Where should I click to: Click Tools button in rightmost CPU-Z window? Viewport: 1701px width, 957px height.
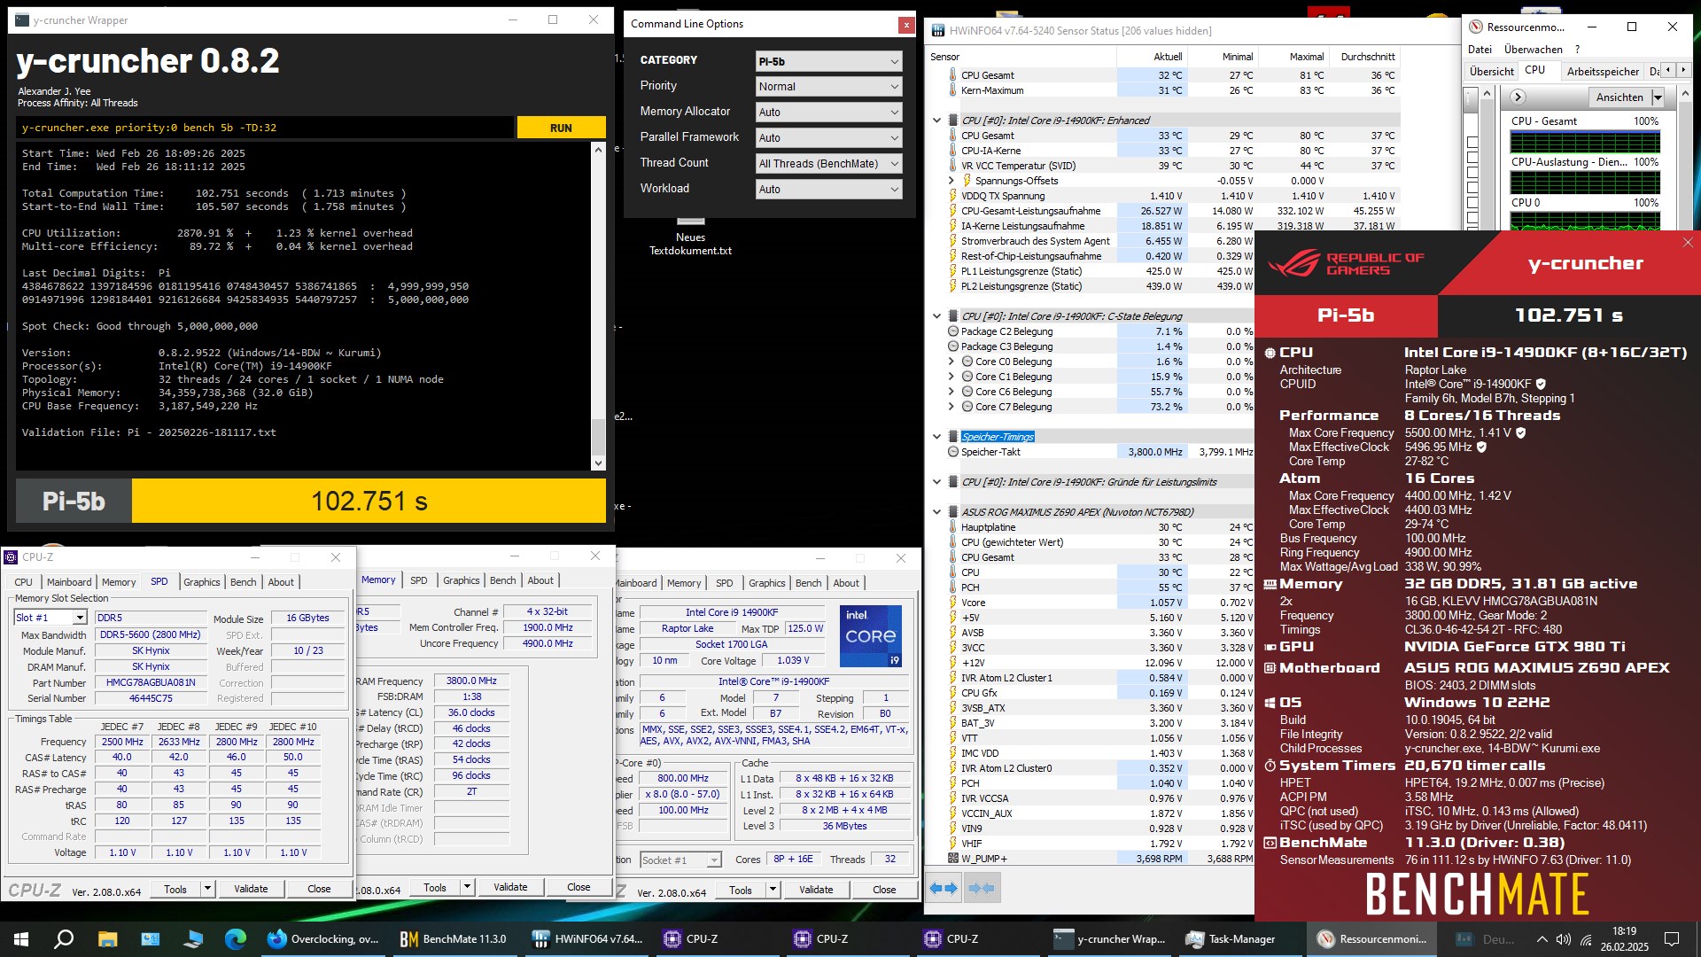point(741,891)
